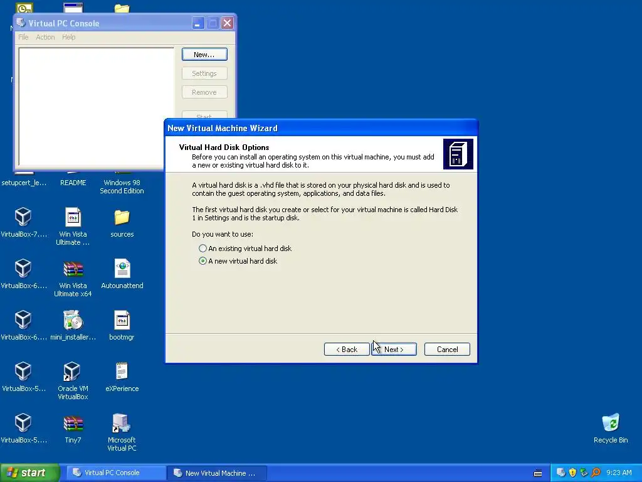Click the yellow security shield tray icon

click(x=572, y=473)
